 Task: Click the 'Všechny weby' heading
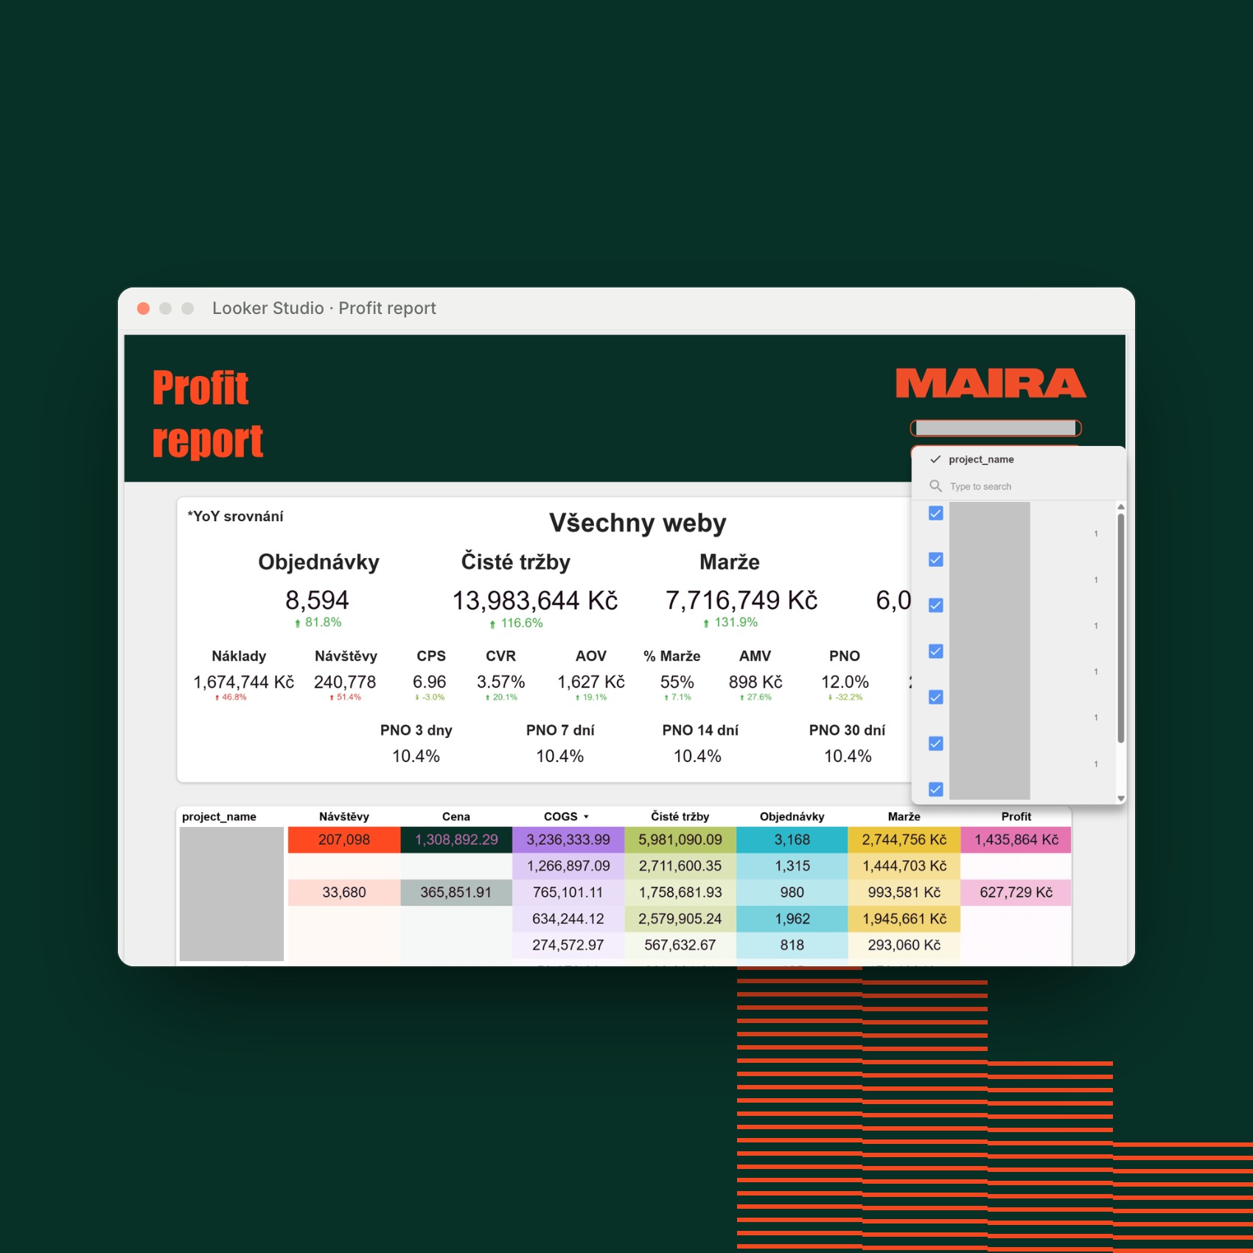(638, 523)
